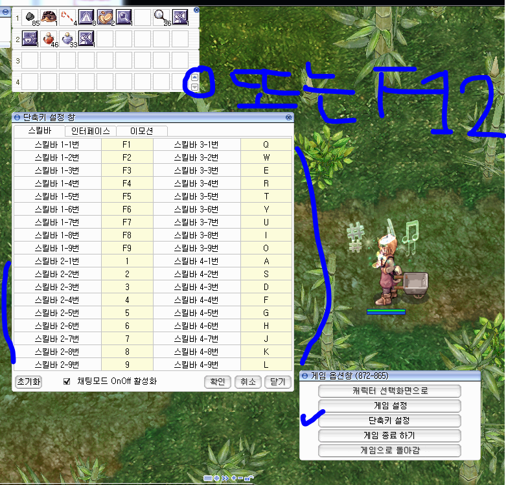Activate the shouting-person skill in hotbar row 2
Screen dimensions: 506x485
tap(86, 39)
